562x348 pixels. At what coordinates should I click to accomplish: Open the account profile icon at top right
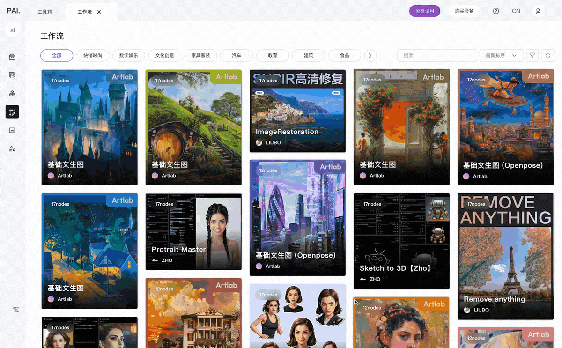tap(538, 11)
